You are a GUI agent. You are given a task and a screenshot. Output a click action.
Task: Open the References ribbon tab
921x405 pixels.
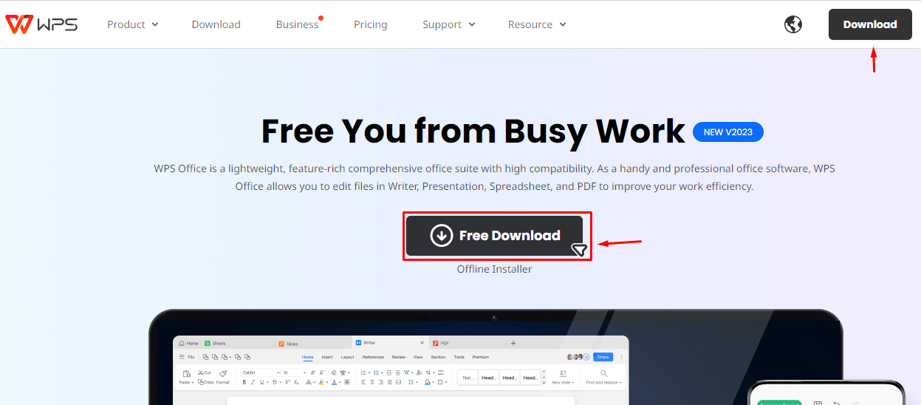pyautogui.click(x=373, y=357)
